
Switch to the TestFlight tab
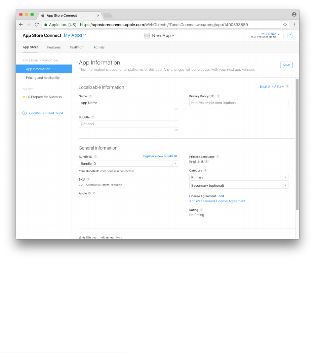pos(77,47)
